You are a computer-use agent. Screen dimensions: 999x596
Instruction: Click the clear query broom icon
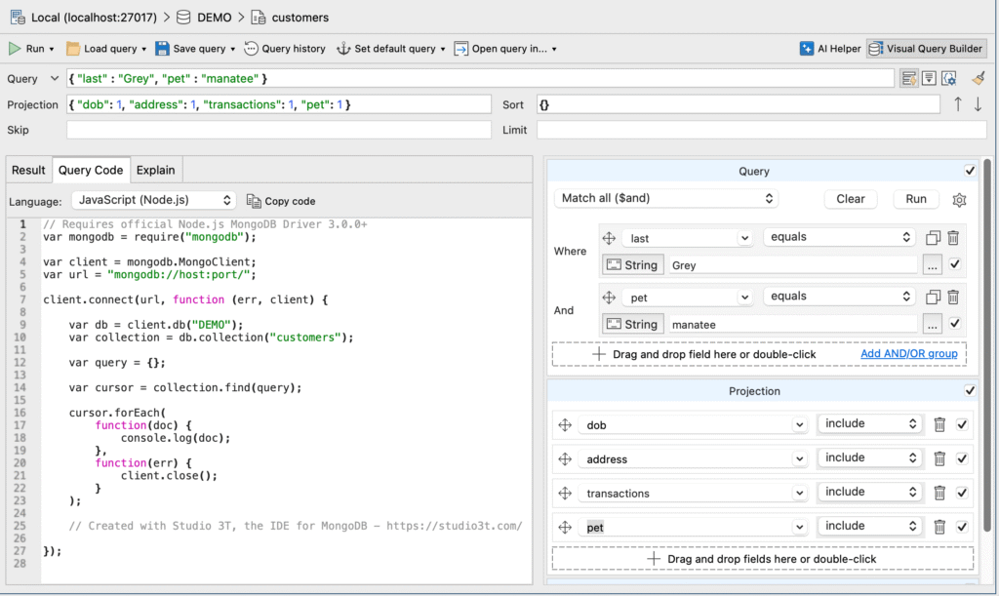979,78
